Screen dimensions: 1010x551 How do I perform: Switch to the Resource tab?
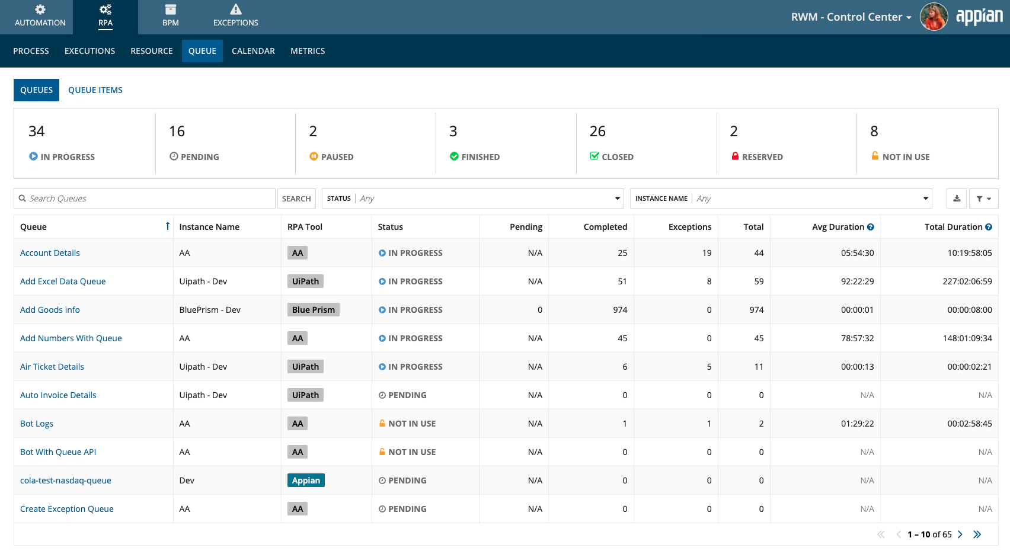point(152,51)
